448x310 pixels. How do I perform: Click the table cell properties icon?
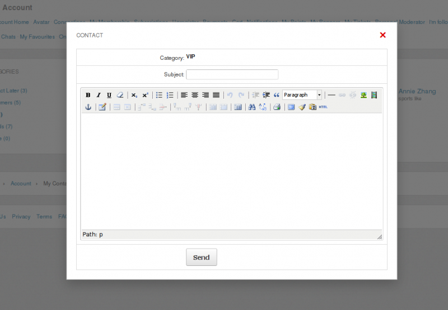pyautogui.click(x=128, y=107)
